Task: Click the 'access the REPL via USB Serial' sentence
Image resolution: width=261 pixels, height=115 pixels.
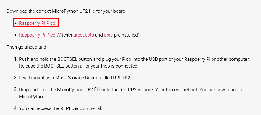Action: click(x=60, y=109)
